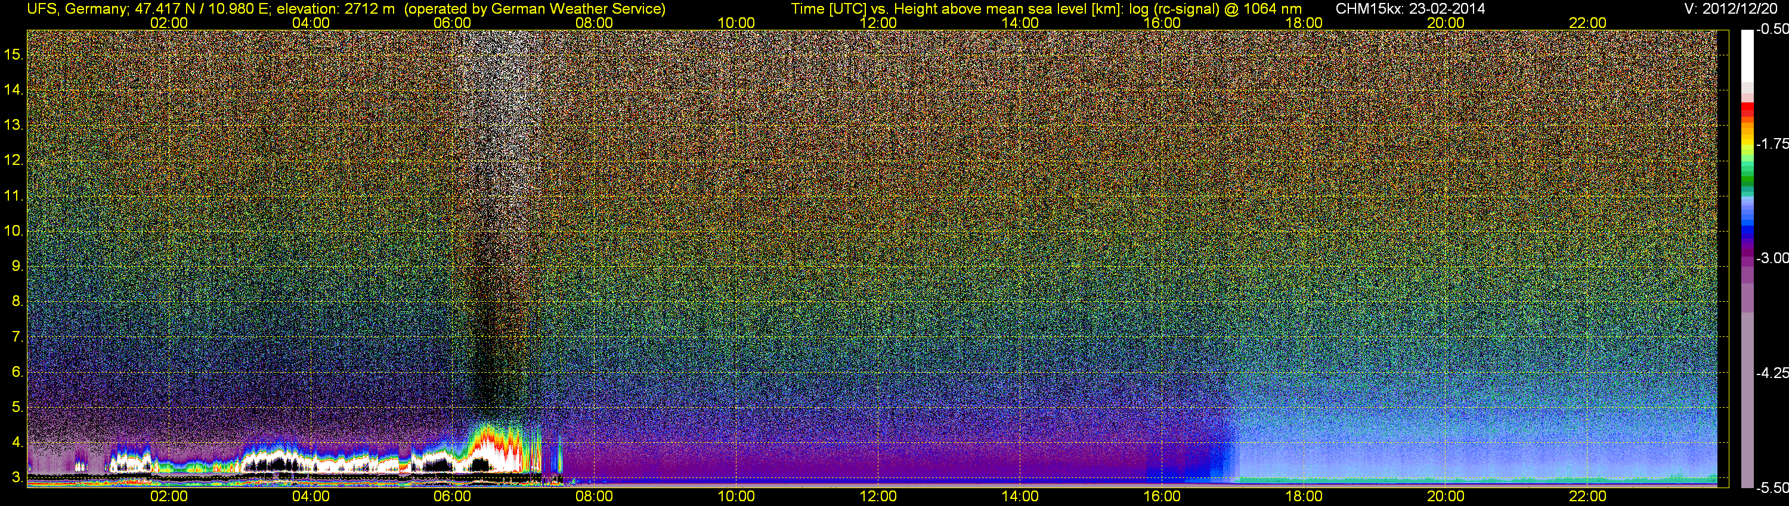Click the '06:00' label on the top time axis

(453, 23)
